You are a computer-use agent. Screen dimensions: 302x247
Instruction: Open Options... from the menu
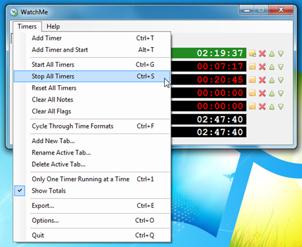point(92,220)
